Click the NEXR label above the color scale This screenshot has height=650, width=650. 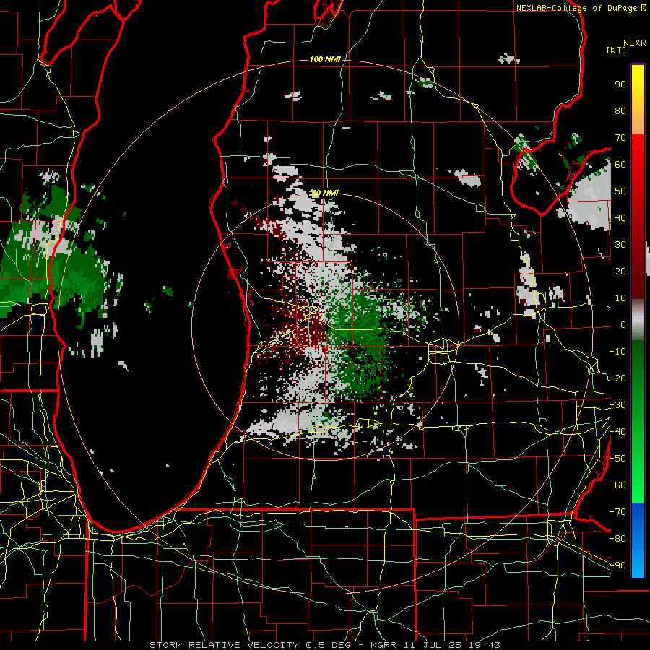(x=634, y=43)
